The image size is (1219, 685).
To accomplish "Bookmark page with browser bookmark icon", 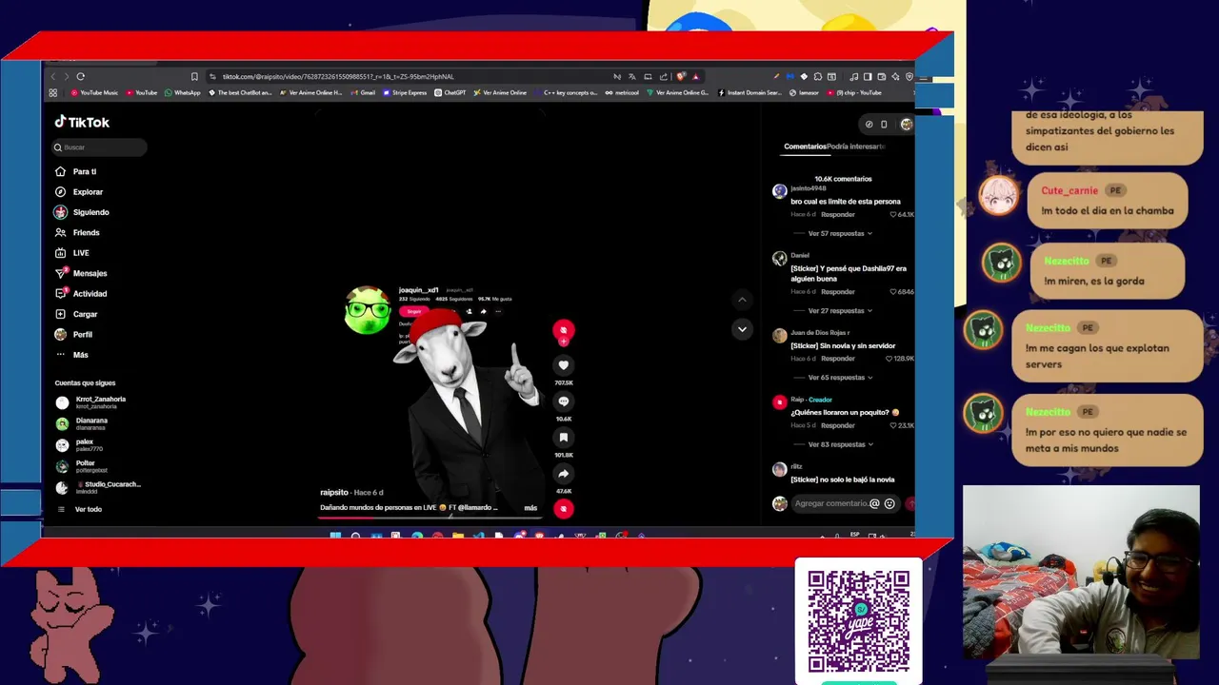I will [194, 77].
